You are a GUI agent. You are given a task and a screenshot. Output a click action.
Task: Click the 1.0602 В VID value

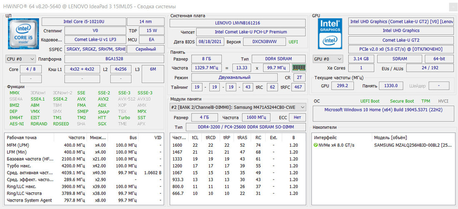point(153,173)
